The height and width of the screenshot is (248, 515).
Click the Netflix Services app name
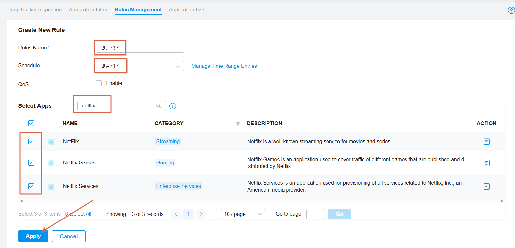point(81,186)
